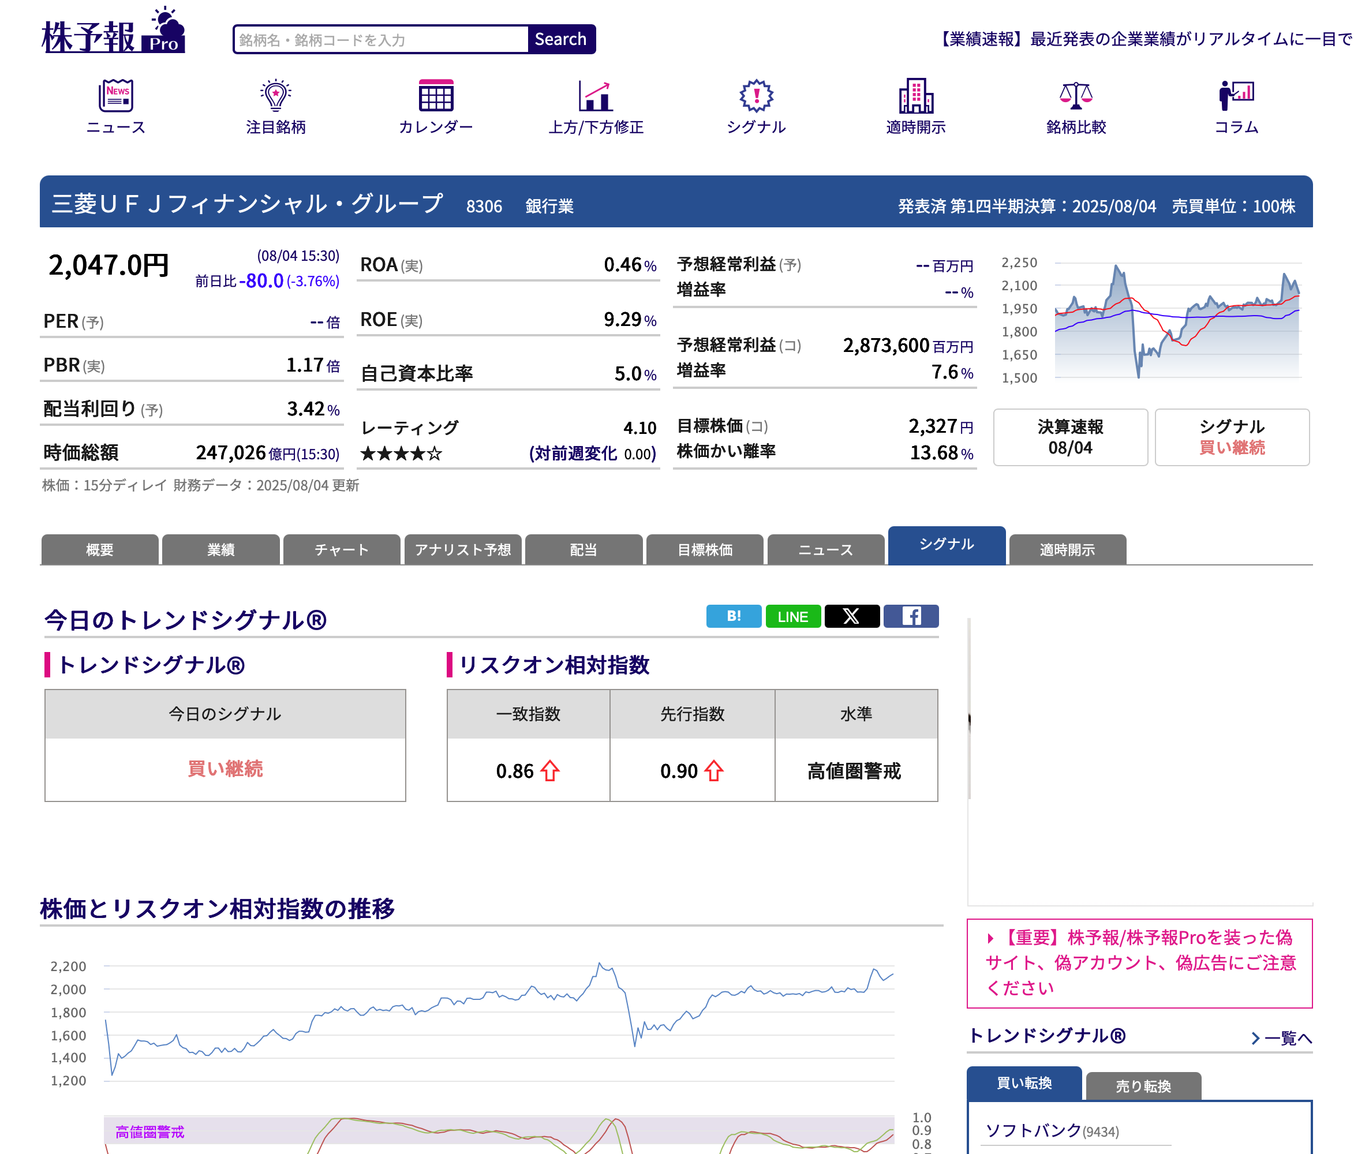Share via LINE button
Image resolution: width=1354 pixels, height=1154 pixels.
click(x=794, y=616)
